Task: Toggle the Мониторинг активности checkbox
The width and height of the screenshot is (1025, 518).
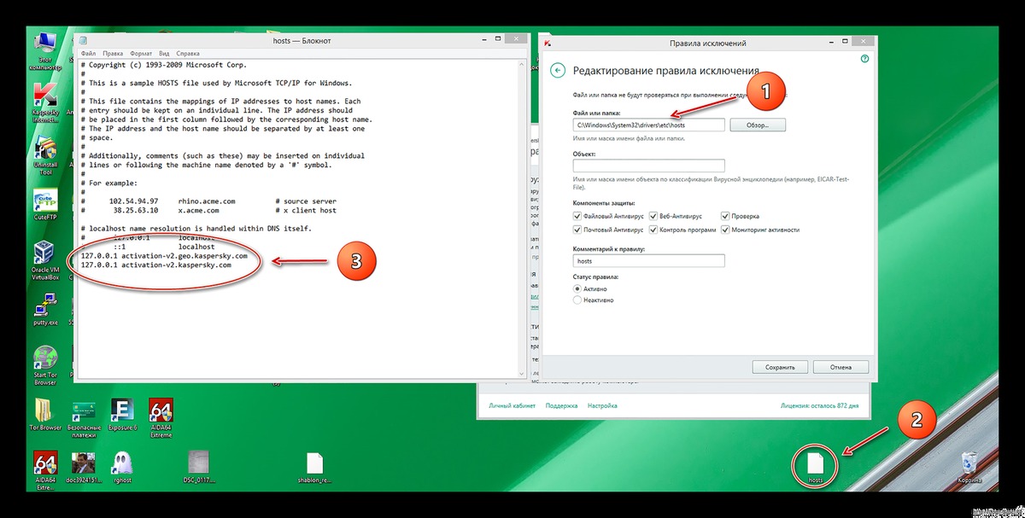Action: [x=725, y=230]
